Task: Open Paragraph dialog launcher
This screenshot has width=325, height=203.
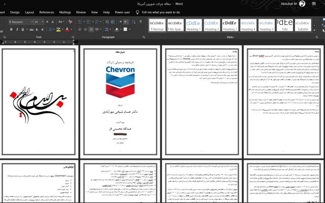Action: click(x=143, y=37)
